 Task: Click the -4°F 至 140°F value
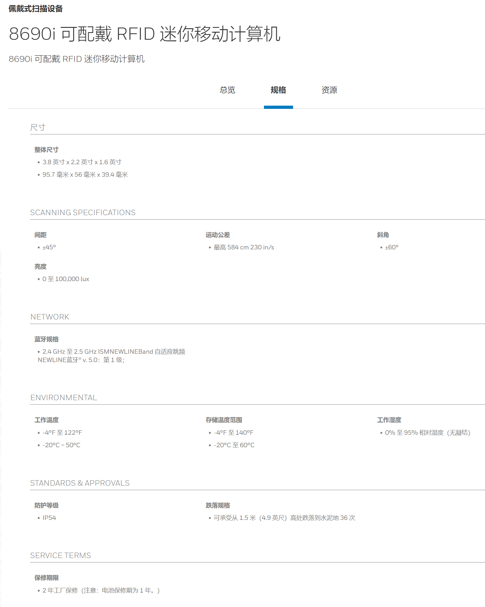pyautogui.click(x=234, y=433)
